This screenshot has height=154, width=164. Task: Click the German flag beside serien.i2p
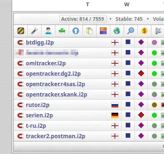115,115
